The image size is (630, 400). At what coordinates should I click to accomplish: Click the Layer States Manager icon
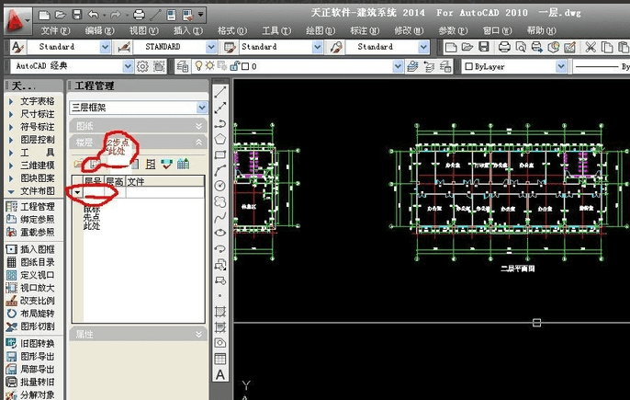[445, 66]
